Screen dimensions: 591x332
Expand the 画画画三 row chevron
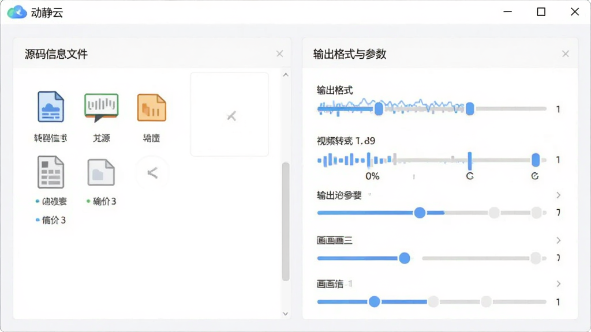click(x=558, y=240)
